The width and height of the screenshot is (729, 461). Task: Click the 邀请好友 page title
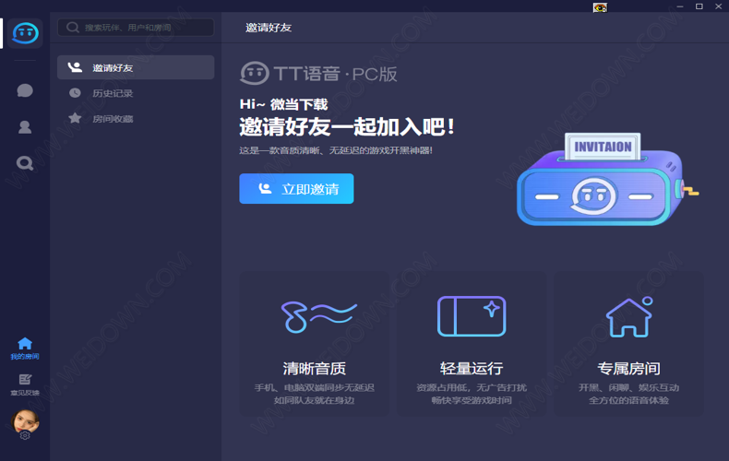pyautogui.click(x=269, y=28)
